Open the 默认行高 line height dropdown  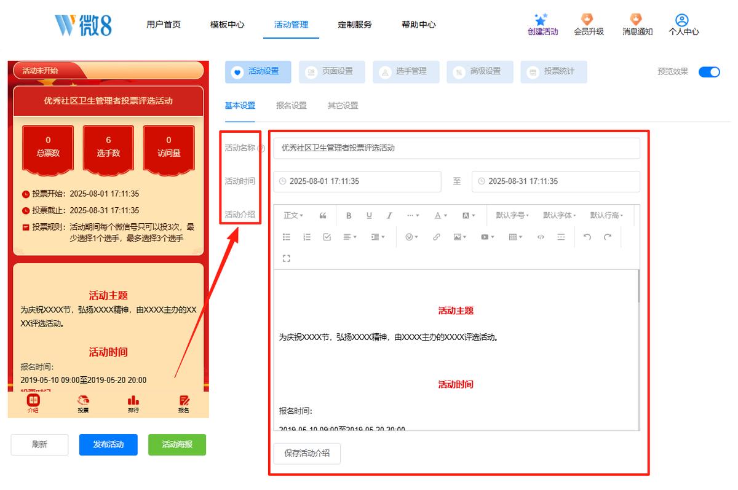click(606, 216)
